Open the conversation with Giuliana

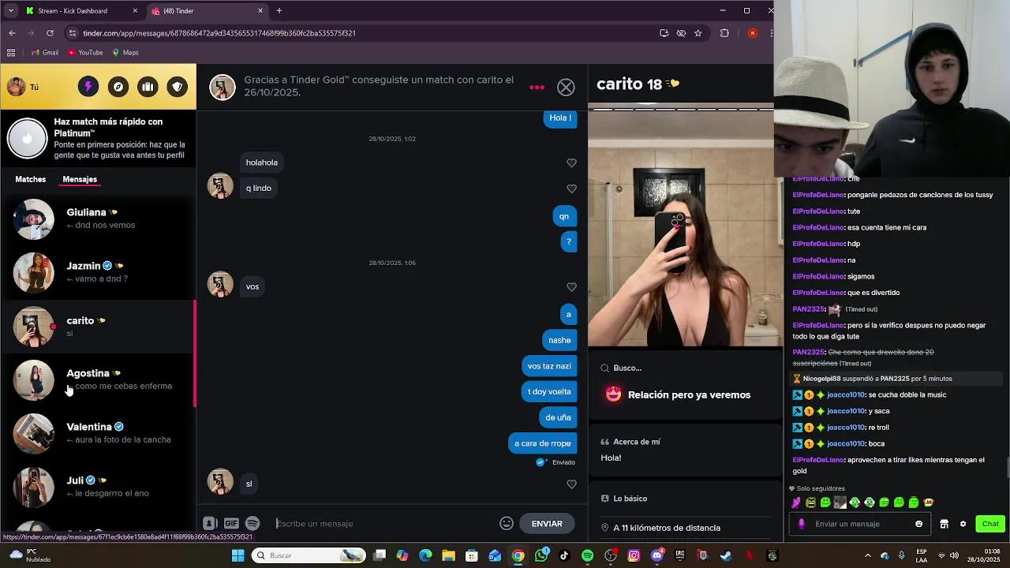click(x=98, y=219)
